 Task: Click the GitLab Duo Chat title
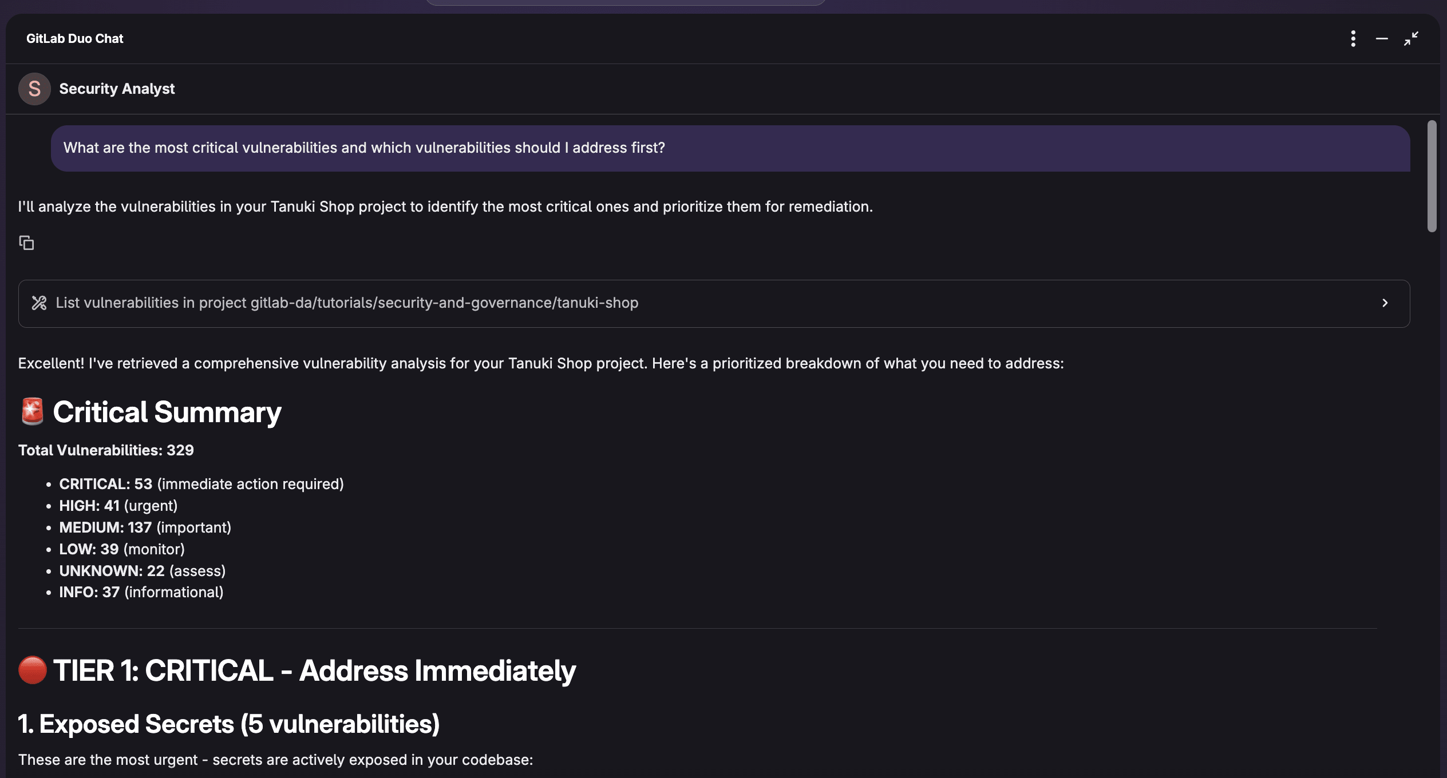(x=74, y=39)
